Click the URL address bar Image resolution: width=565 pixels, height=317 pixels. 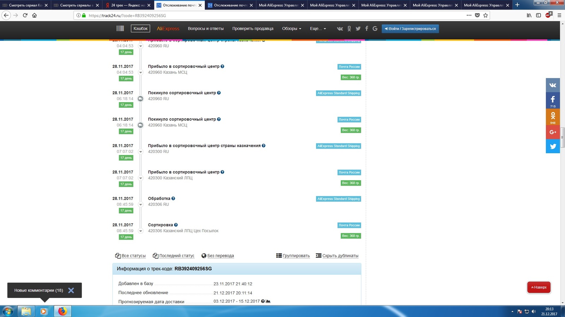coord(275,15)
